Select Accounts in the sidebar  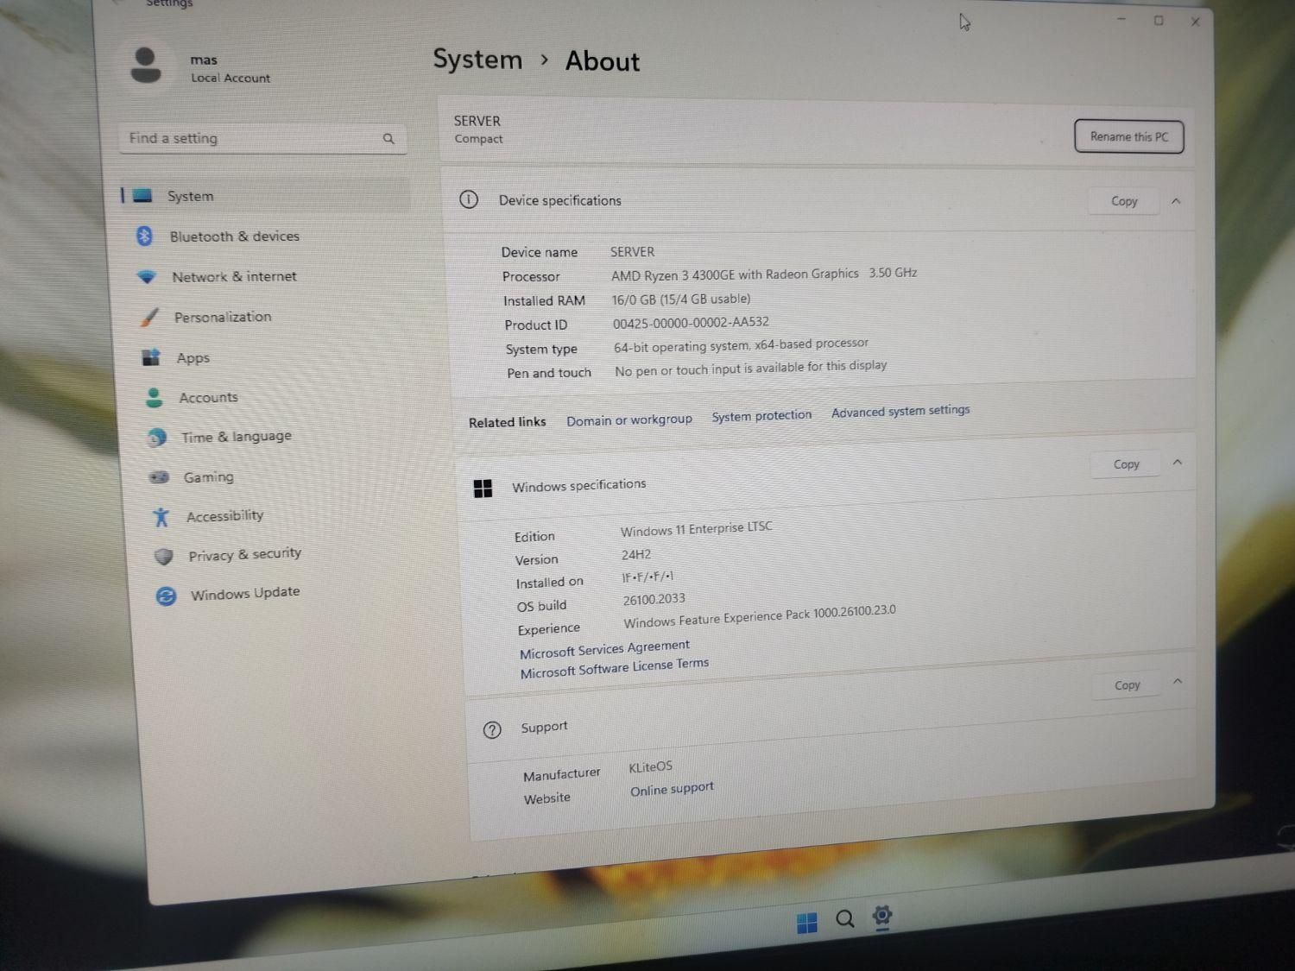pyautogui.click(x=208, y=397)
